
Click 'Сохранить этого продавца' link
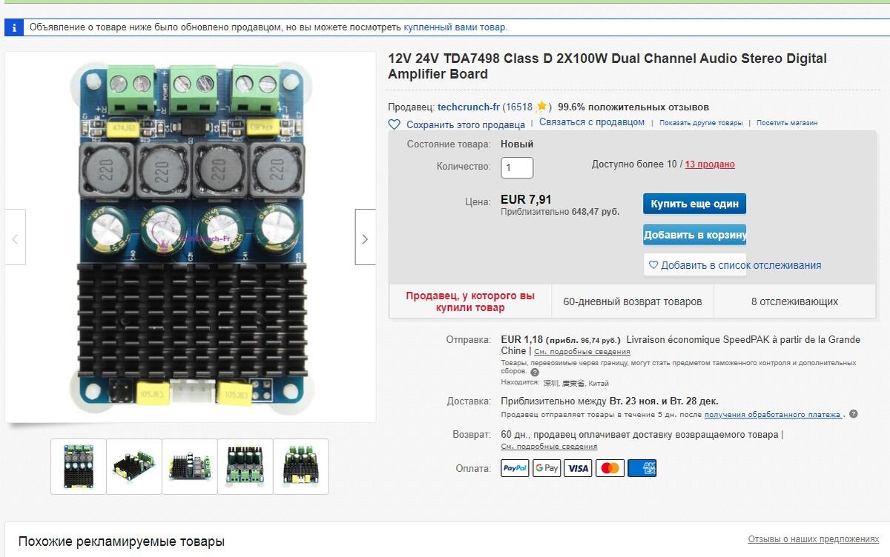pyautogui.click(x=466, y=124)
